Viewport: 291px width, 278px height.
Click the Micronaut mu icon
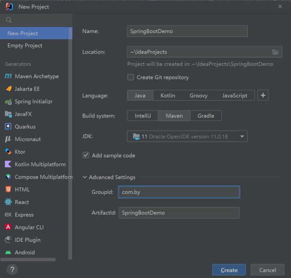point(8,139)
